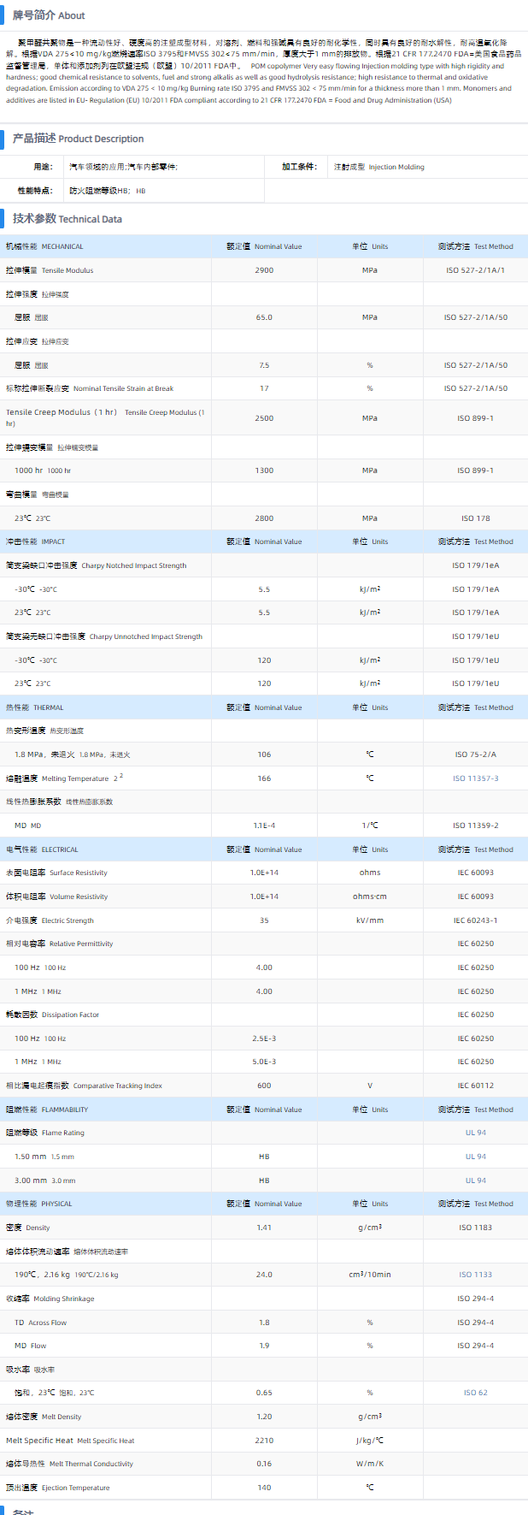Click the Comparative Tracking Index value 600
The width and height of the screenshot is (528, 1515).
(264, 1086)
